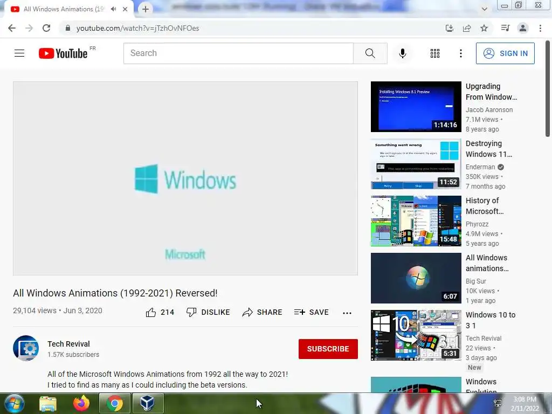552x414 pixels.
Task: Mute the tab via speaker icon
Action: (113, 9)
